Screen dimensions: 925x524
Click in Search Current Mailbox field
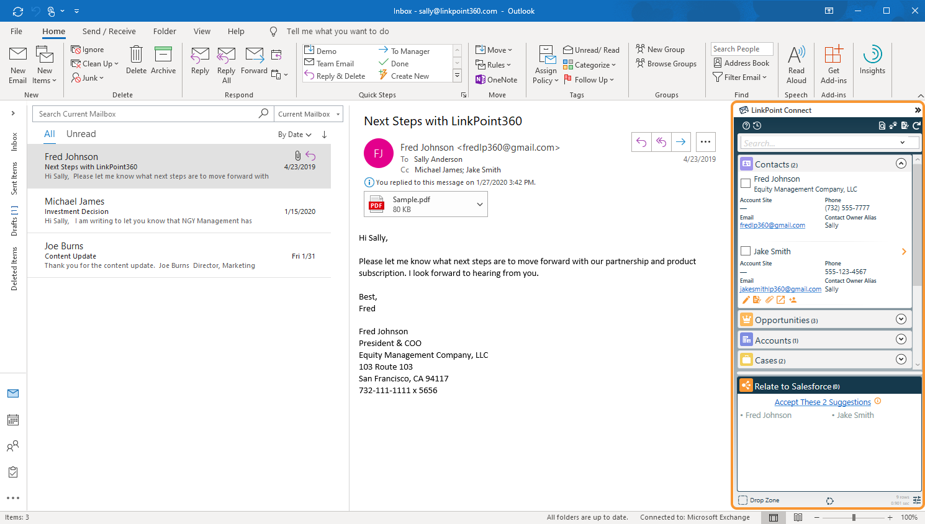[147, 114]
